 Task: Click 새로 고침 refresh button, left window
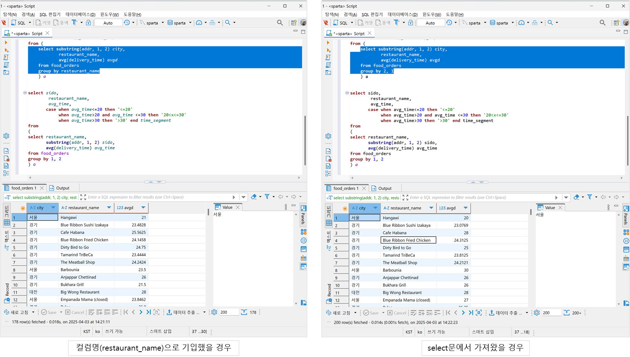click(x=16, y=312)
